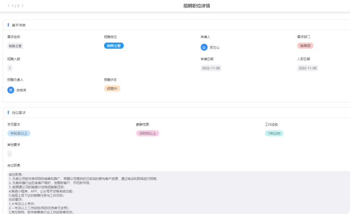This screenshot has height=214, width=350.
Task: Click the 1 / 2 page counter
Action: (x=16, y=5)
